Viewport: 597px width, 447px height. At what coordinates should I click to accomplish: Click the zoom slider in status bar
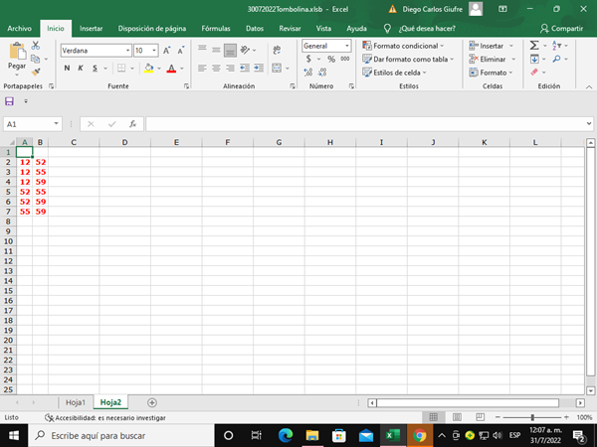(532, 418)
